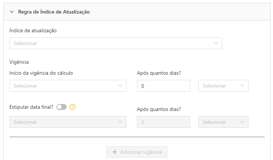Click the chevron of the disabled unit selector

[x=242, y=122]
